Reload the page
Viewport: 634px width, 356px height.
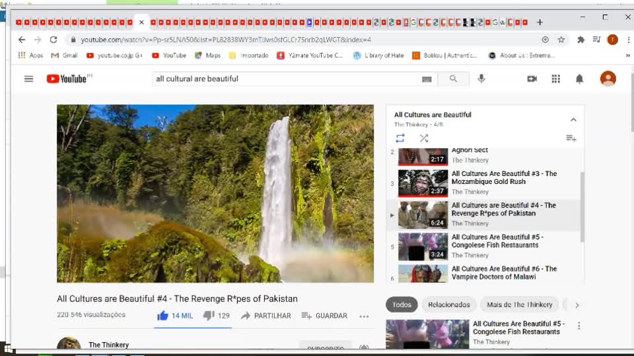pyautogui.click(x=53, y=40)
